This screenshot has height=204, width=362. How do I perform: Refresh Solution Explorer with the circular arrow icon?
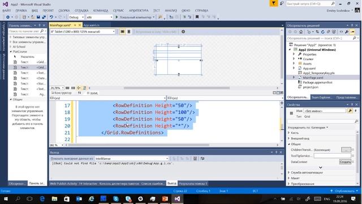pyautogui.click(x=323, y=32)
